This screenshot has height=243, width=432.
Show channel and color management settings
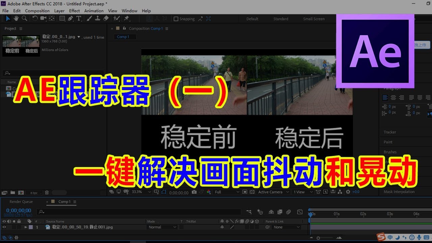[209, 192]
